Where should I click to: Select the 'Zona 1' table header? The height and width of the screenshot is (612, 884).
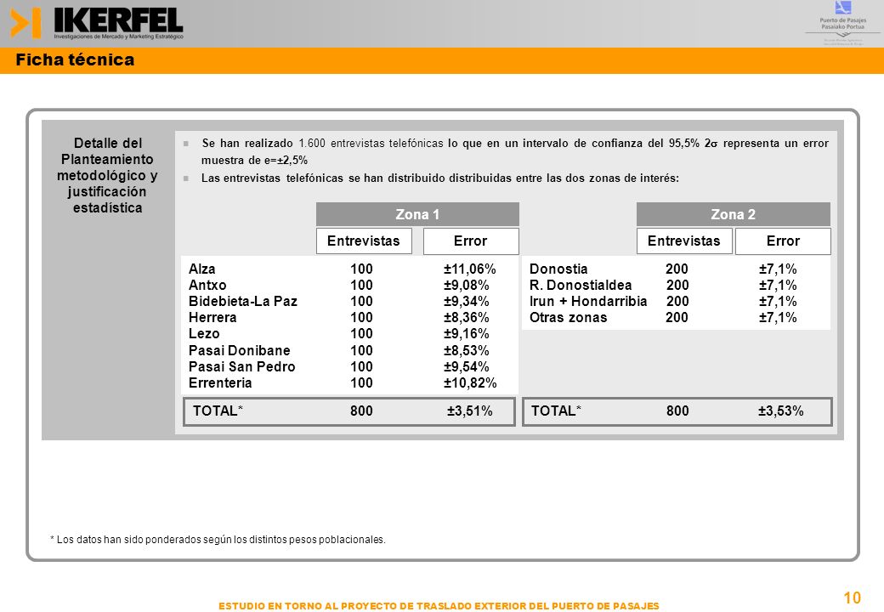[x=417, y=214]
